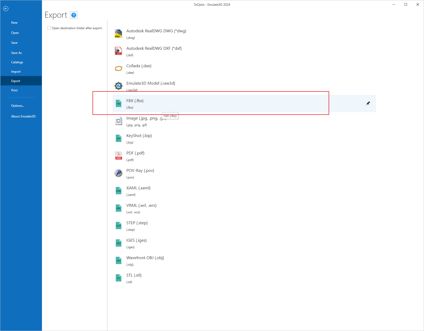
Task: Open the Export help icon
Action: pos(74,15)
